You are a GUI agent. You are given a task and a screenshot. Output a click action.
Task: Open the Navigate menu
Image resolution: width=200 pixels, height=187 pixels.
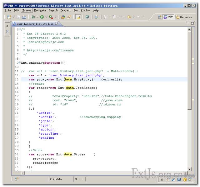coord(40,10)
